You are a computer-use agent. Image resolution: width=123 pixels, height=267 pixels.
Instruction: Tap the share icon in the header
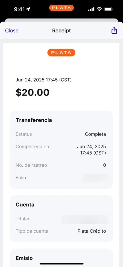(x=114, y=31)
